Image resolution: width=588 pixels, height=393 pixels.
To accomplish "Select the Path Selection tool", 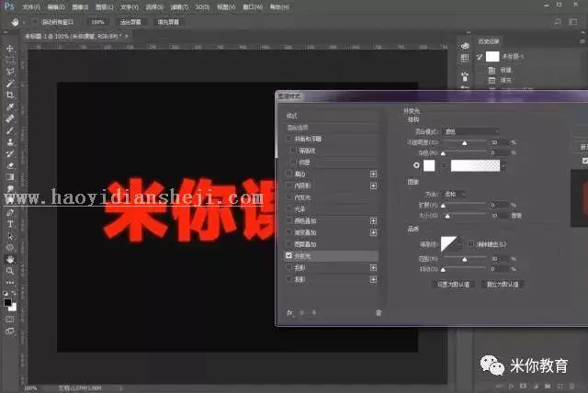I will tap(10, 236).
